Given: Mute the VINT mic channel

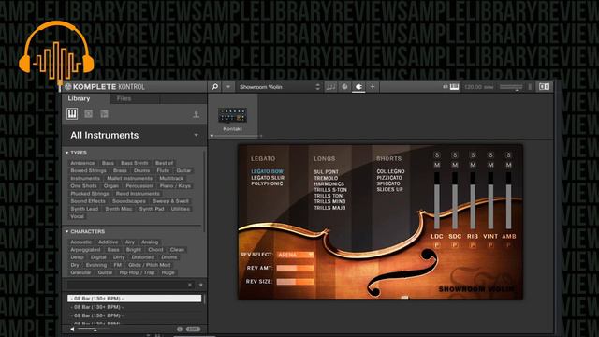Looking at the screenshot, I should tap(490, 165).
